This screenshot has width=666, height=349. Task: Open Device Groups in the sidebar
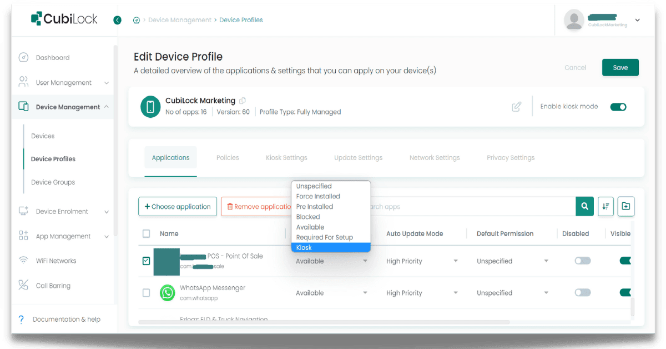click(53, 182)
